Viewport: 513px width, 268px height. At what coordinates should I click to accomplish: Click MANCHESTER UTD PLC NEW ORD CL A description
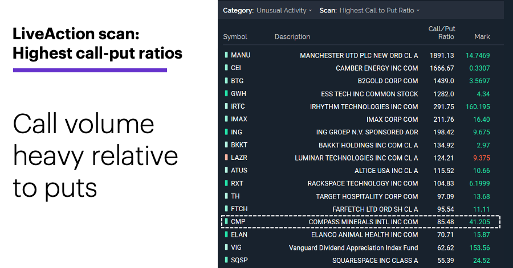pos(359,56)
